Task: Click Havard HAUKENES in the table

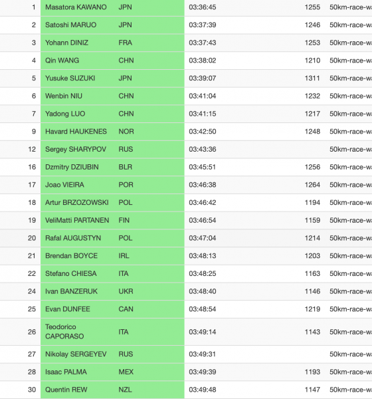Action: click(76, 132)
